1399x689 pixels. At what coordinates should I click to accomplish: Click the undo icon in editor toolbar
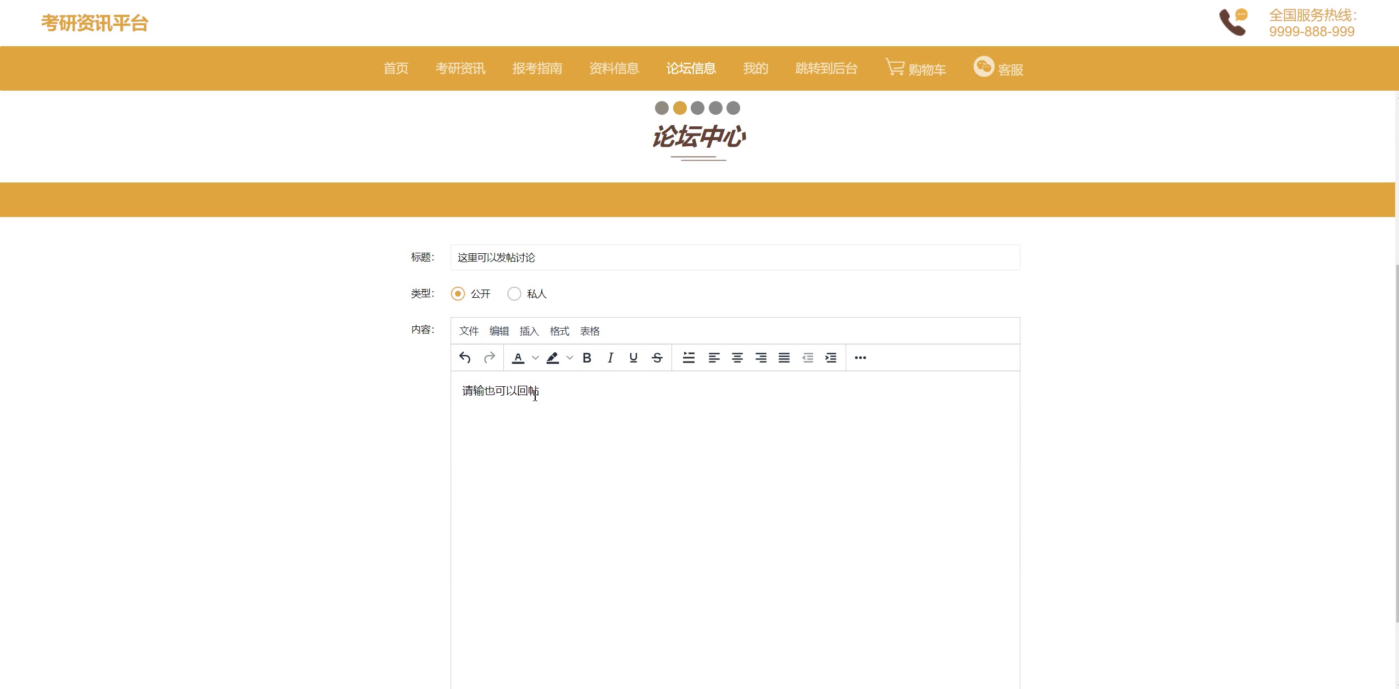[x=465, y=358]
